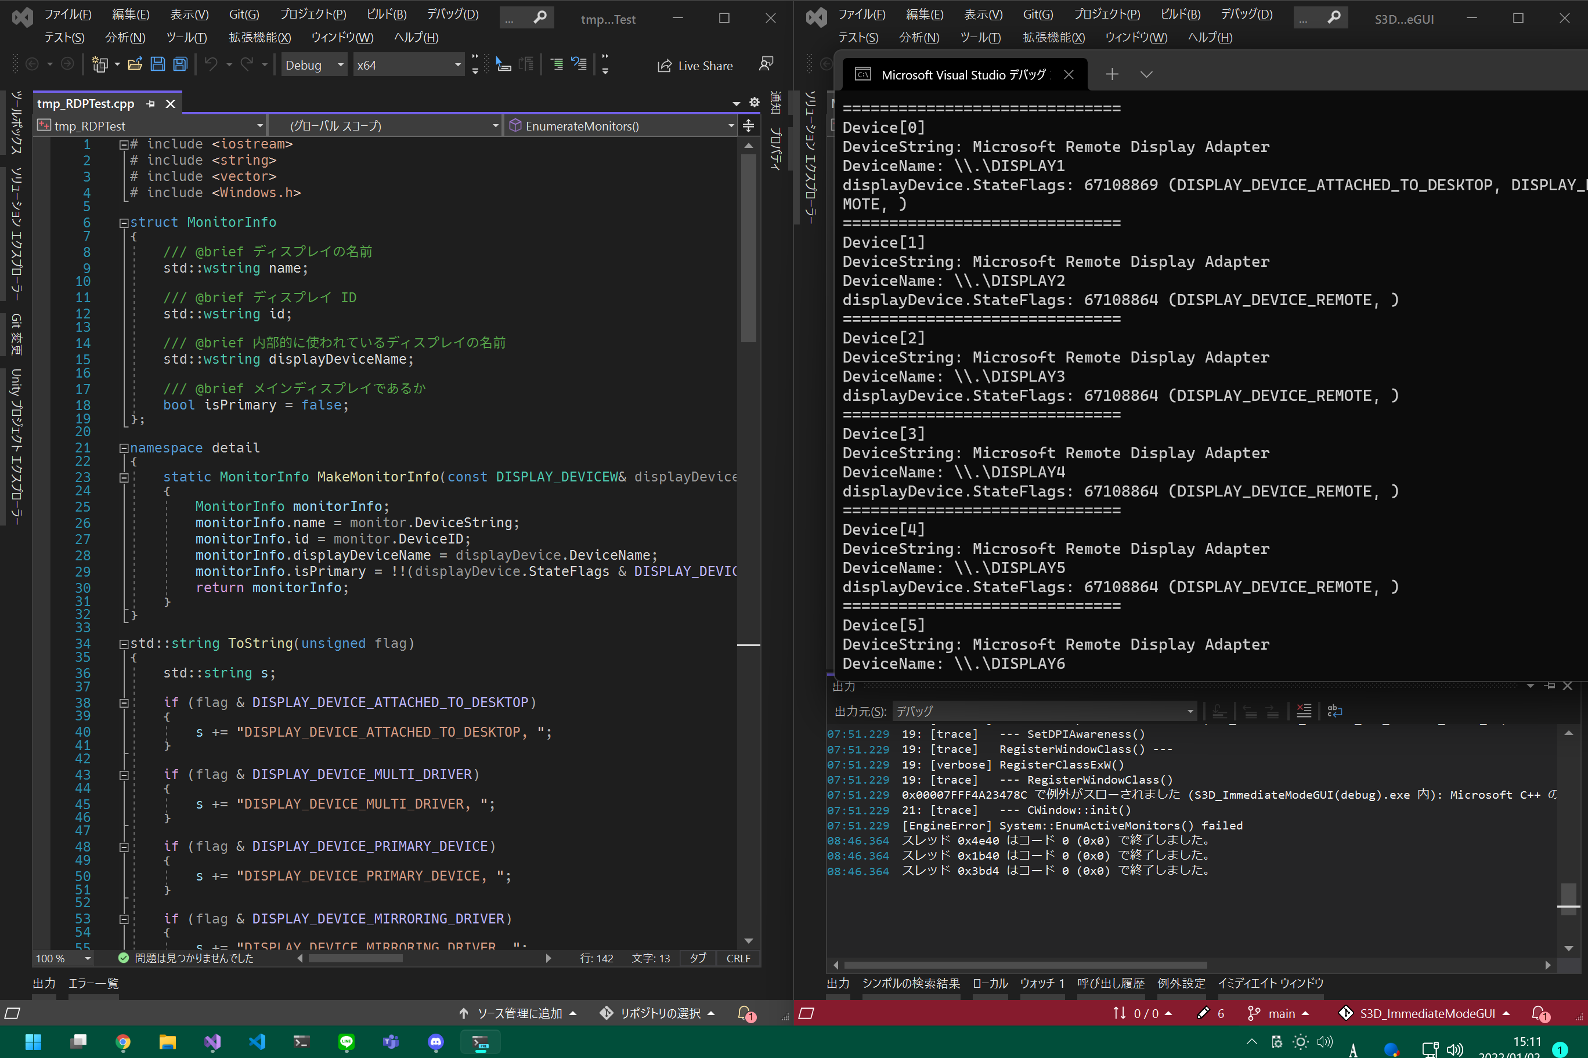Viewport: 1588px width, 1058px height.
Task: Launch Google Chrome from the taskbar
Action: tap(123, 1042)
